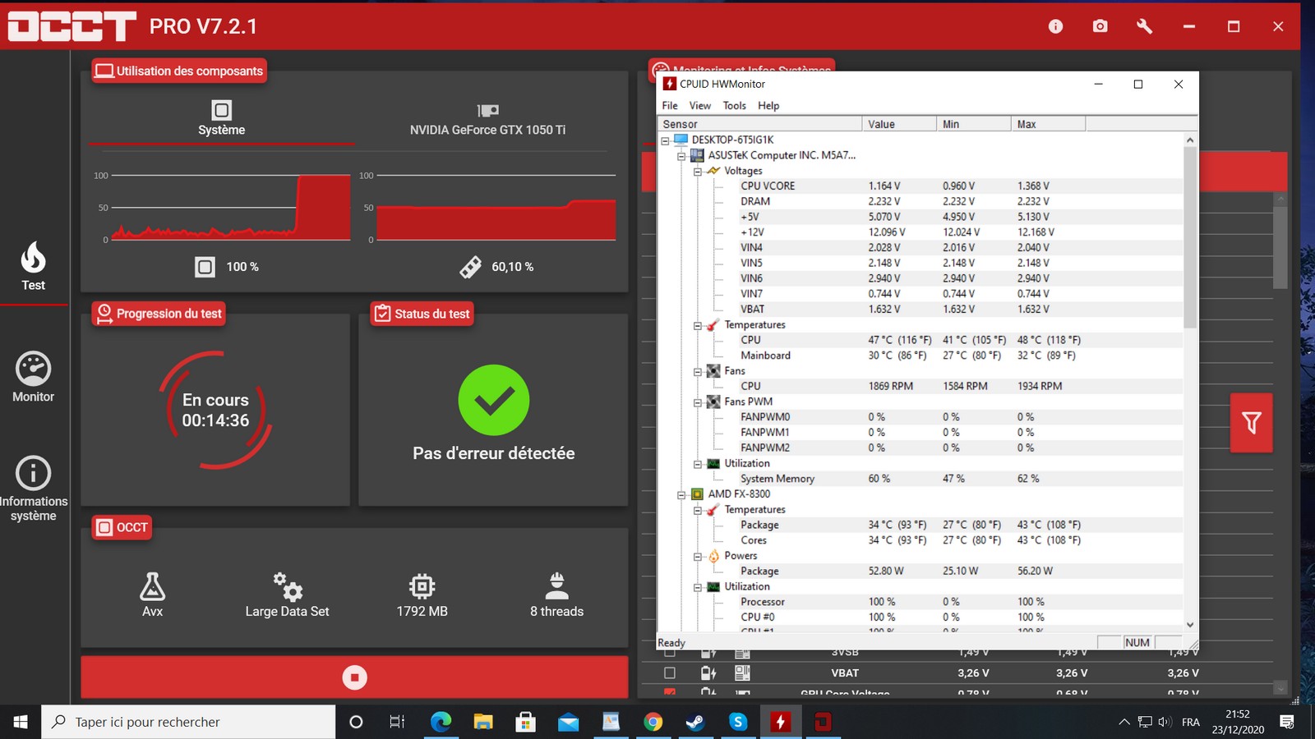Open the View menu in HWMonitor
This screenshot has width=1315, height=739.
tap(699, 106)
